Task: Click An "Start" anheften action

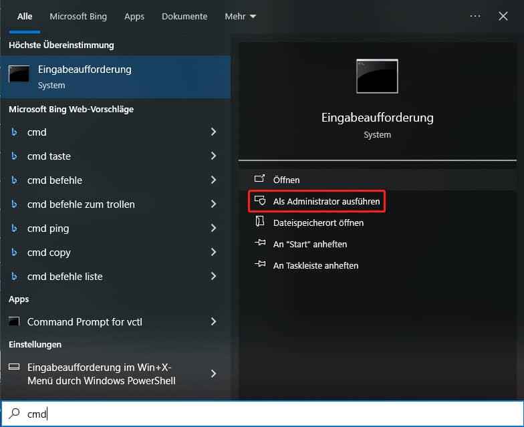Action: (378, 244)
